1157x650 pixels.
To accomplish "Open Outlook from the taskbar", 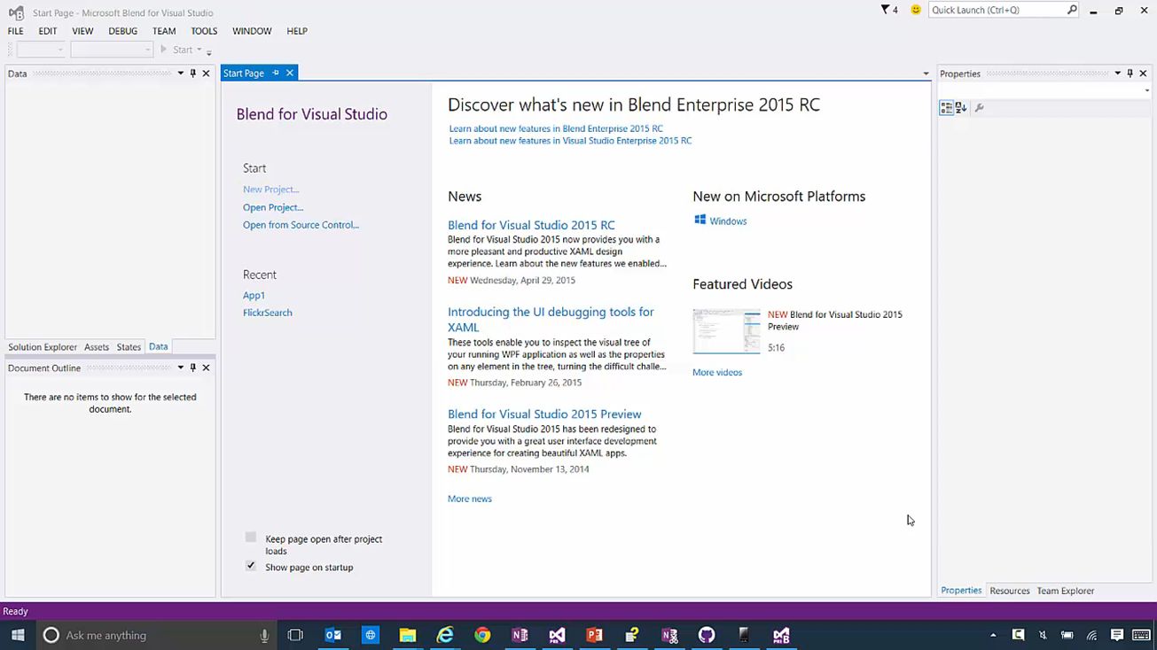I will click(333, 635).
